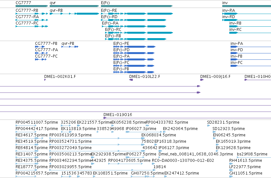Click the CG7777-PB protein feature
271x178 pixels.
[x=40, y=47]
